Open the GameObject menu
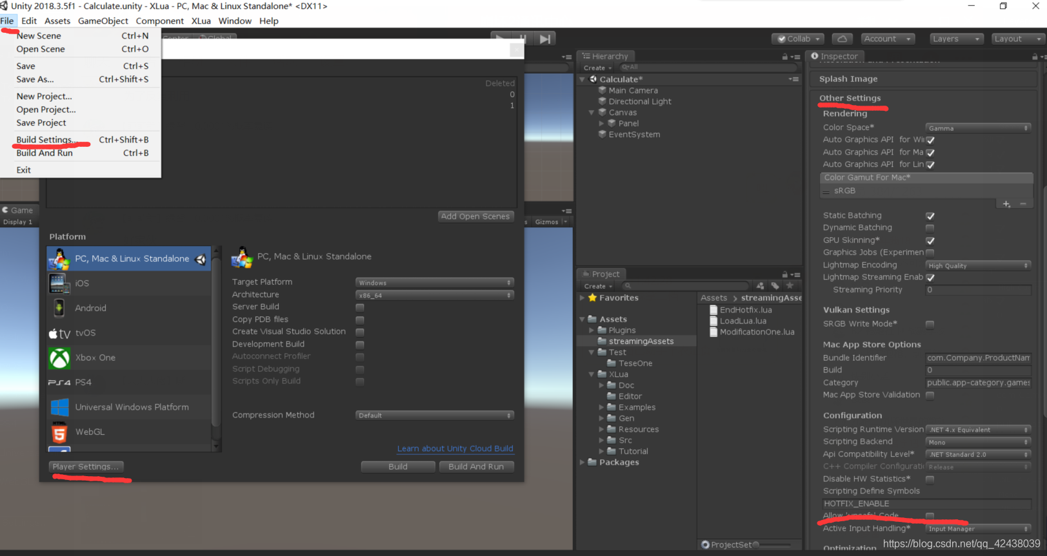 [x=103, y=21]
